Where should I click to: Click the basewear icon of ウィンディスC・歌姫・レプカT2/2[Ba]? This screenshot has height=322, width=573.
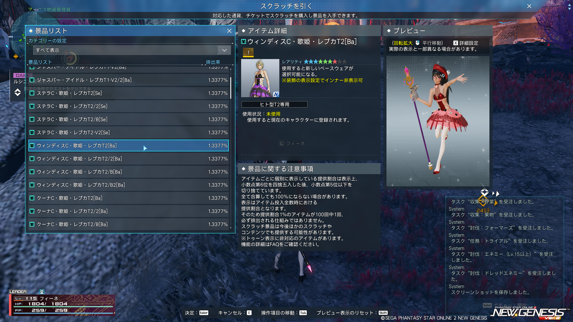(x=32, y=159)
